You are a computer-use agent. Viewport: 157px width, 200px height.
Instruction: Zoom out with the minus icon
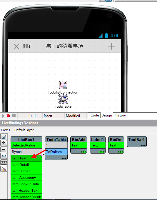tap(4, 149)
